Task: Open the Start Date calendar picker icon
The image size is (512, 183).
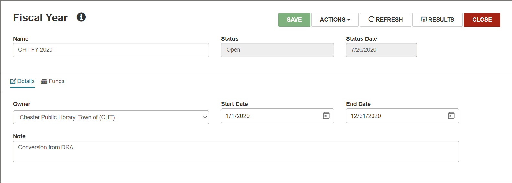Action: tap(326, 115)
